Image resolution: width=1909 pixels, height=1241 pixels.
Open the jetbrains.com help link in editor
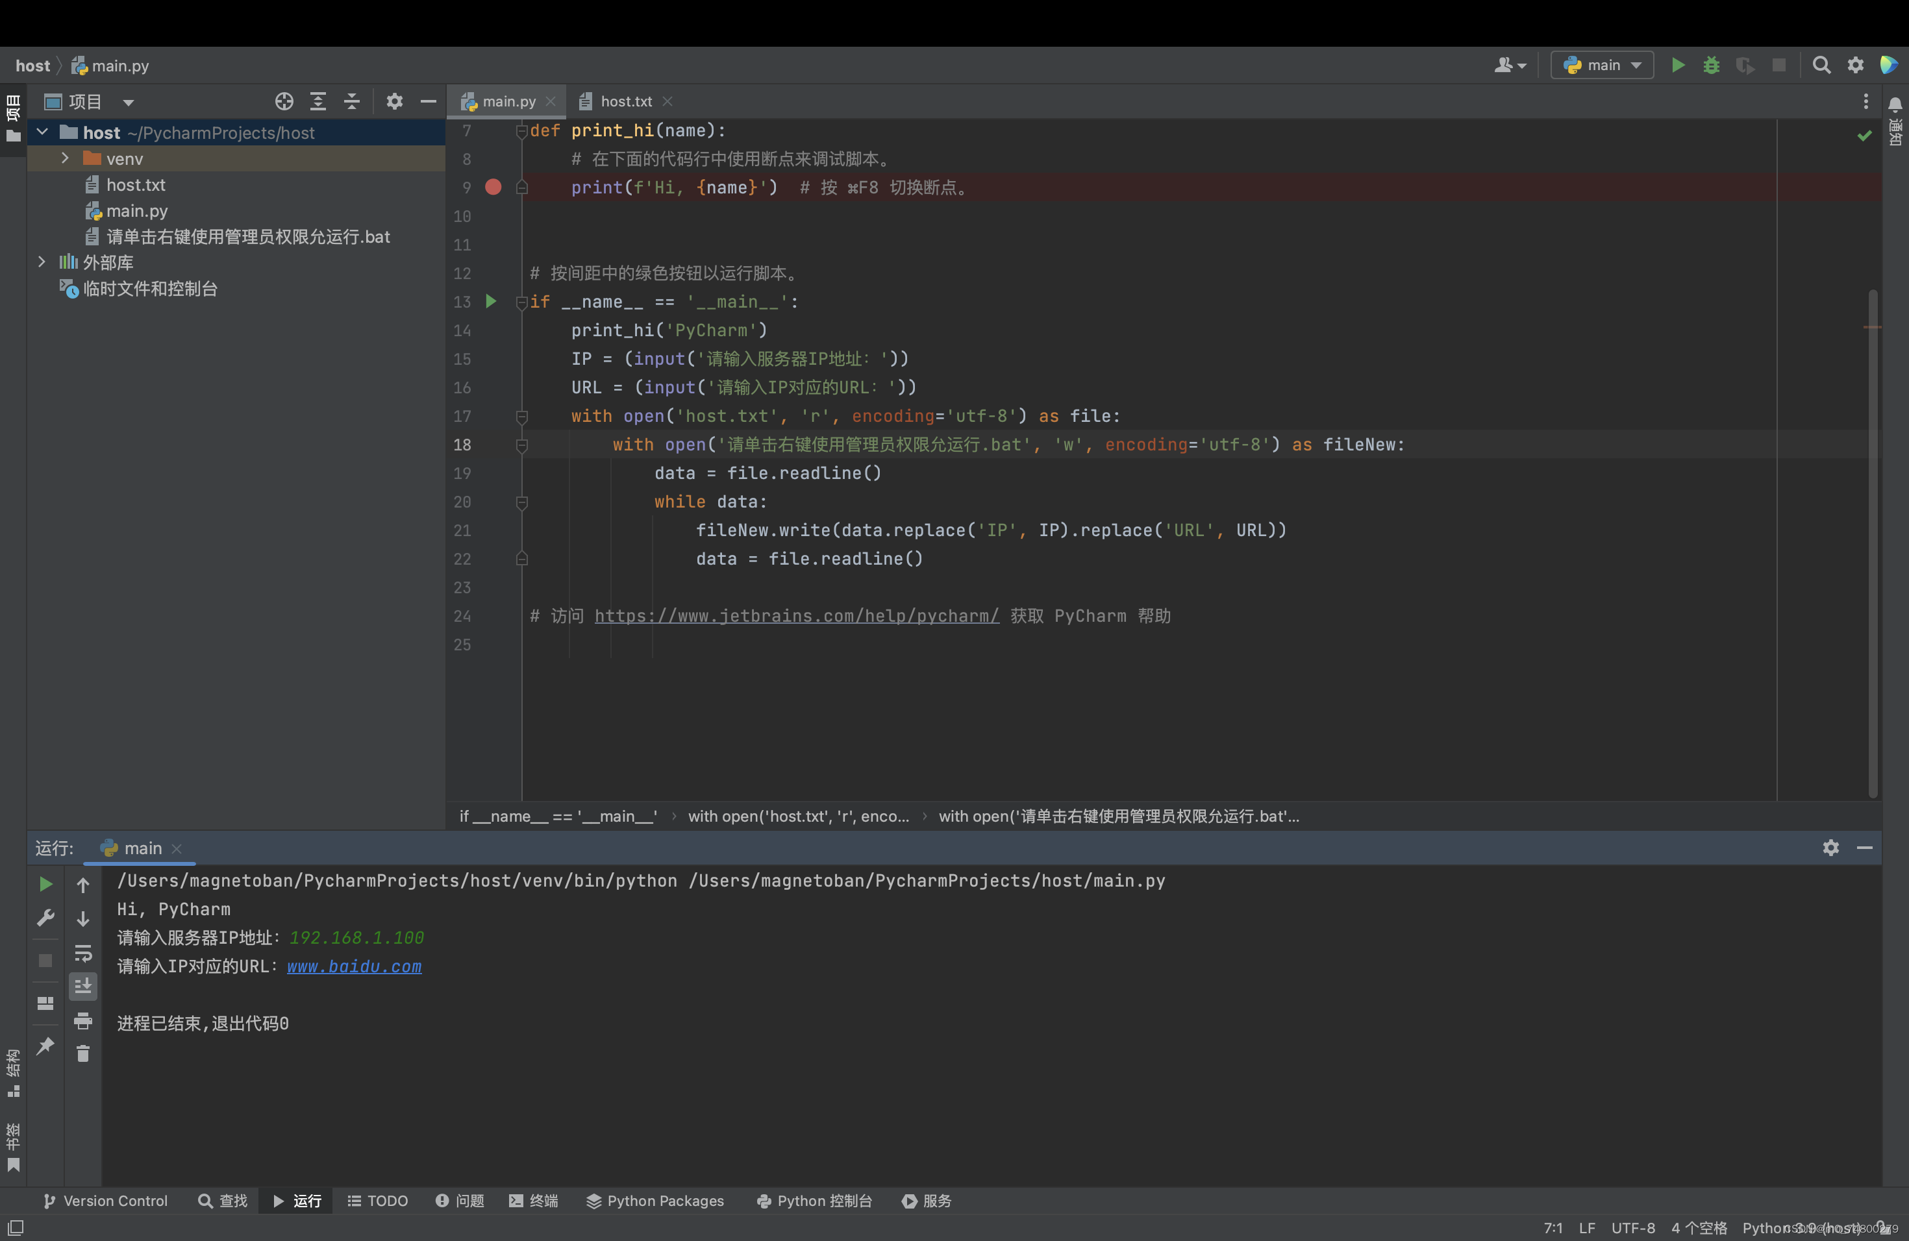pos(795,616)
